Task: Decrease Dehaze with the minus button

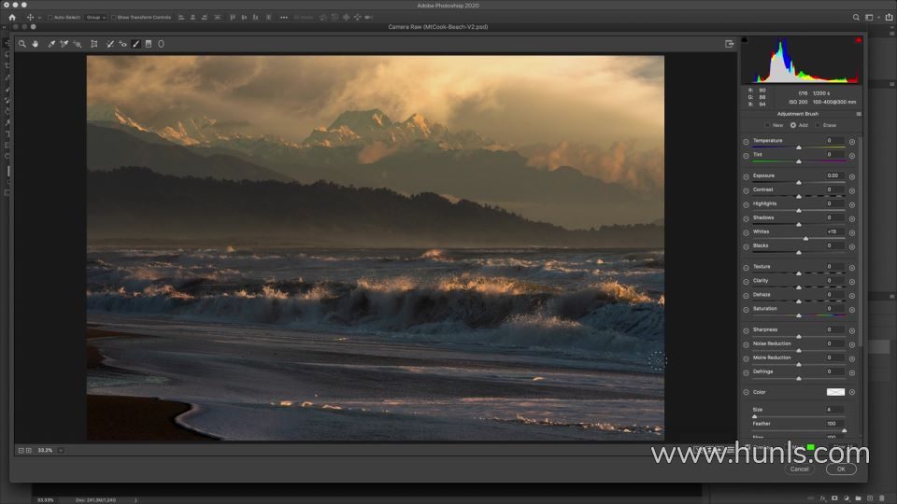Action: [x=746, y=296]
